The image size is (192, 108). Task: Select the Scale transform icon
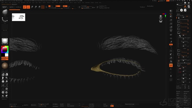(36, 7)
